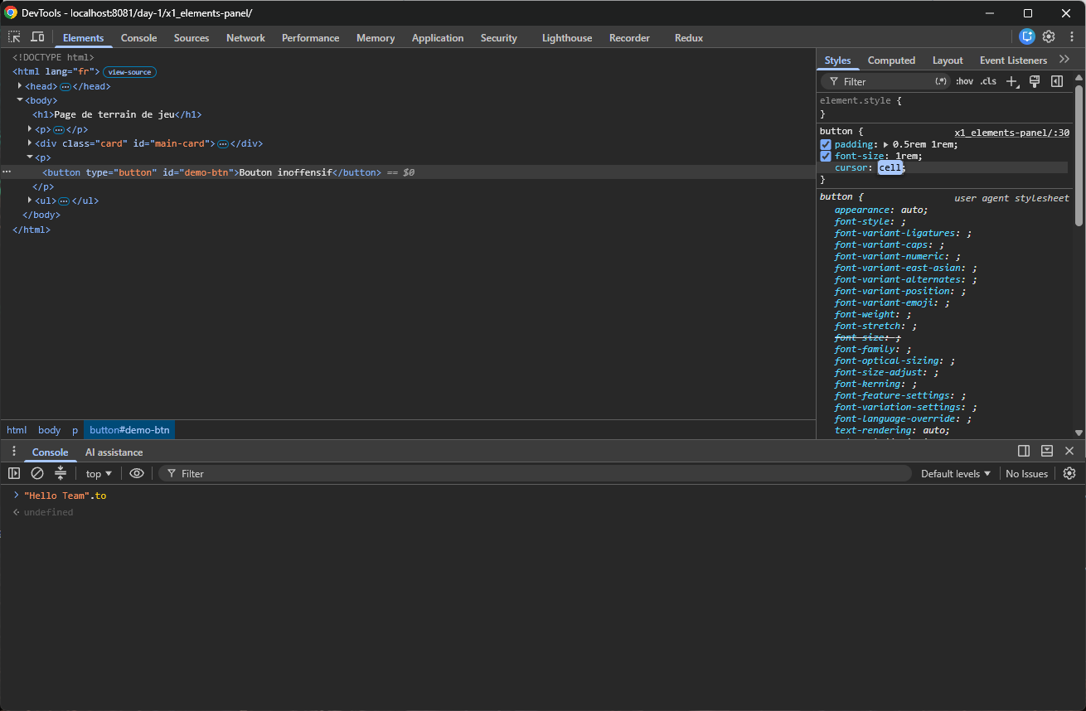Viewport: 1086px width, 711px height.
Task: Open the Event Listeners tab
Action: pos(1013,60)
